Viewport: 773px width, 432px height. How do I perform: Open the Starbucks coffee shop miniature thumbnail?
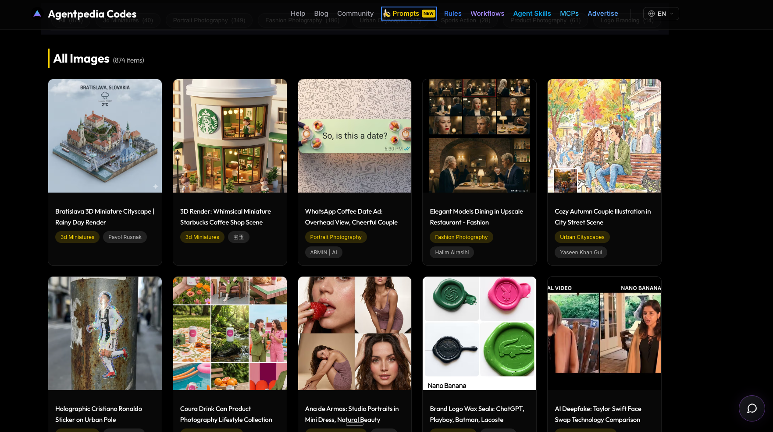pos(230,136)
